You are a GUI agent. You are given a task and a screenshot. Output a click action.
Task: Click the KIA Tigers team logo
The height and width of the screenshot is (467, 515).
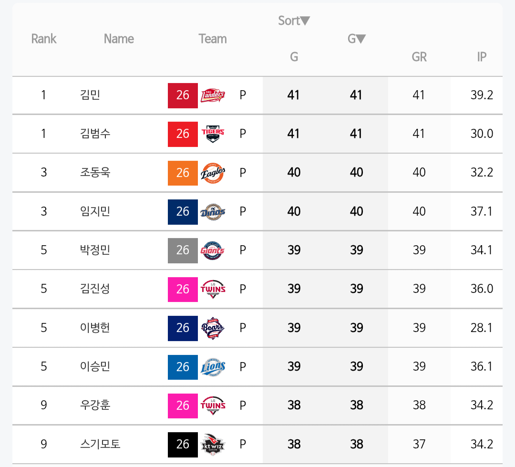click(213, 134)
